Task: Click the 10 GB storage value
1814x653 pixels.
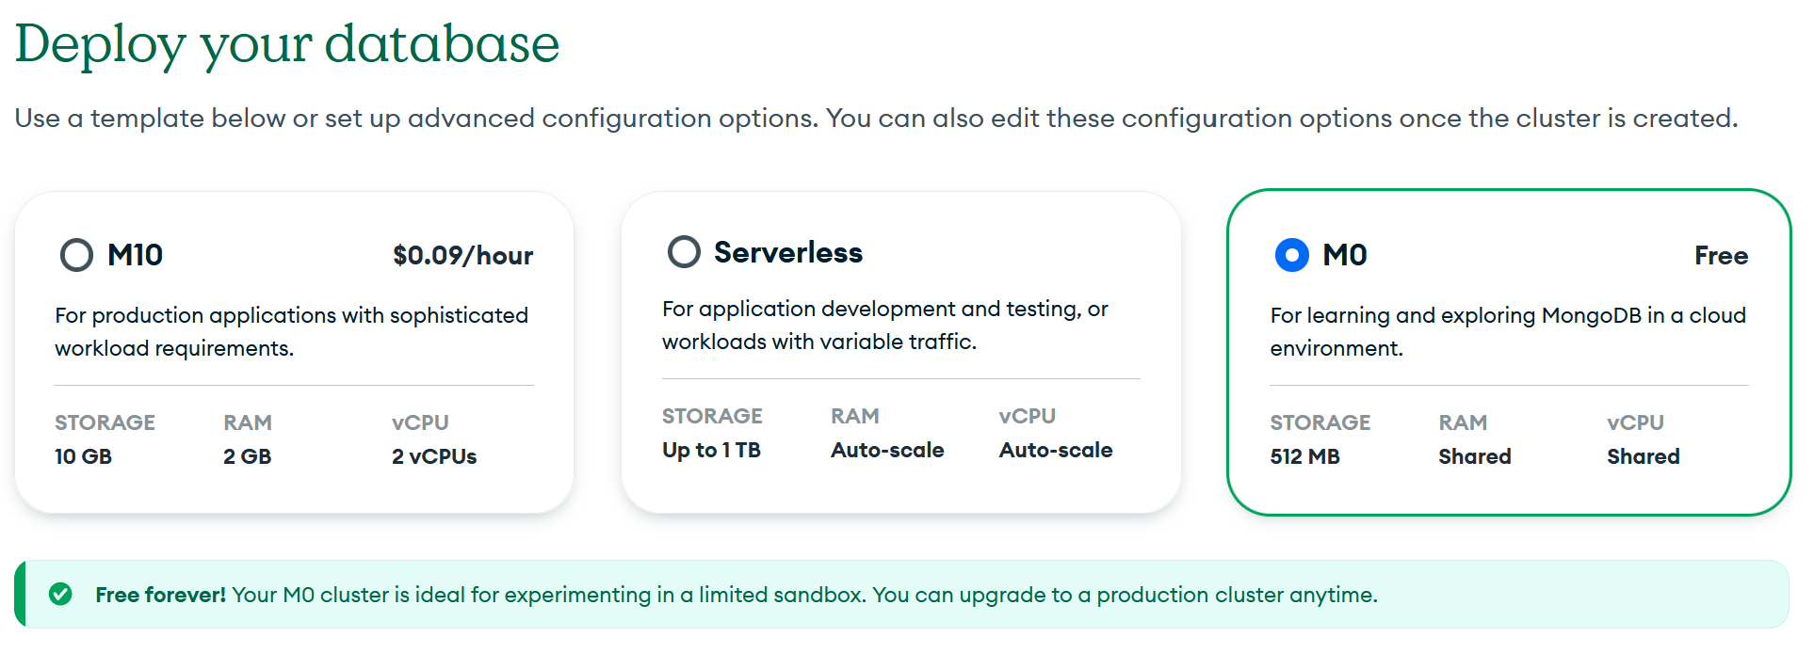Action: point(83,456)
